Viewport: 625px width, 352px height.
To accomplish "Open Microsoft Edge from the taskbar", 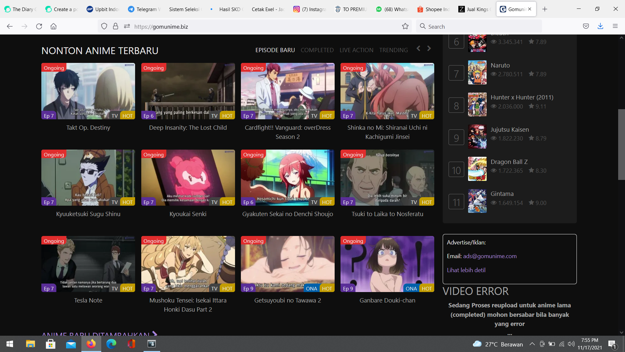I will pyautogui.click(x=111, y=344).
